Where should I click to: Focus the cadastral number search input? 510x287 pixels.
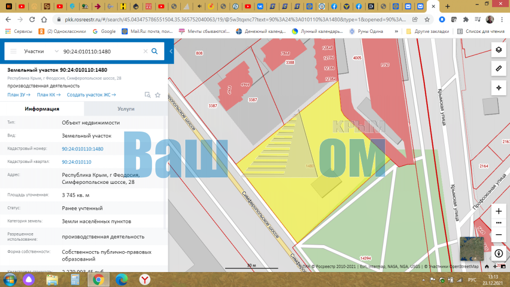pos(102,51)
